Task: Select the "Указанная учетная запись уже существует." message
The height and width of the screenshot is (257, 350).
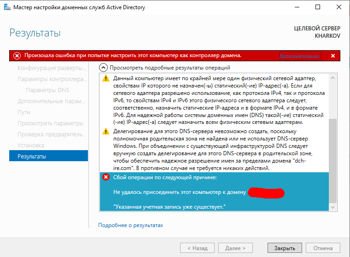Action: pyautogui.click(x=169, y=207)
